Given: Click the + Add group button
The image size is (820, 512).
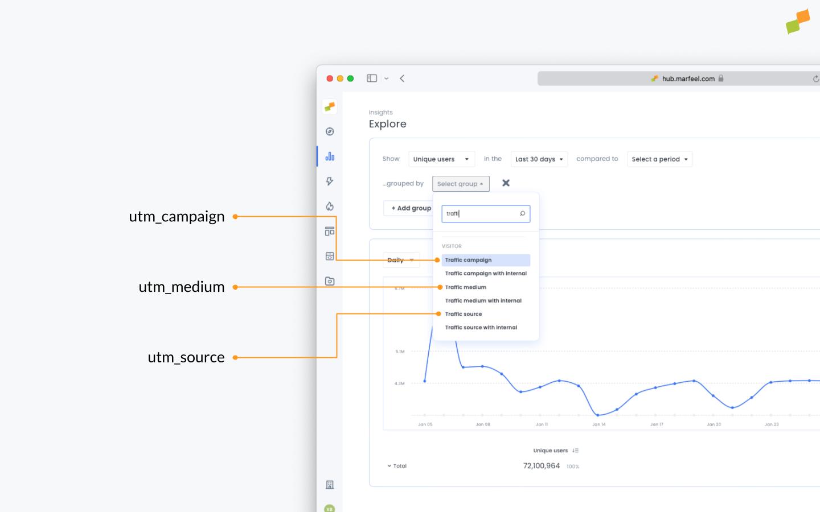Looking at the screenshot, I should tap(409, 208).
